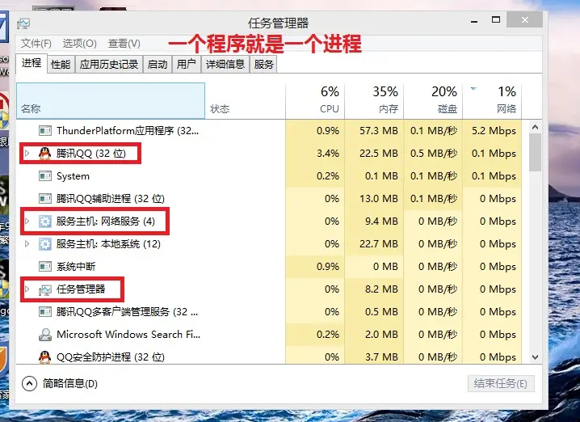
Task: Click the 任务管理器 row icon
Action: (45, 289)
